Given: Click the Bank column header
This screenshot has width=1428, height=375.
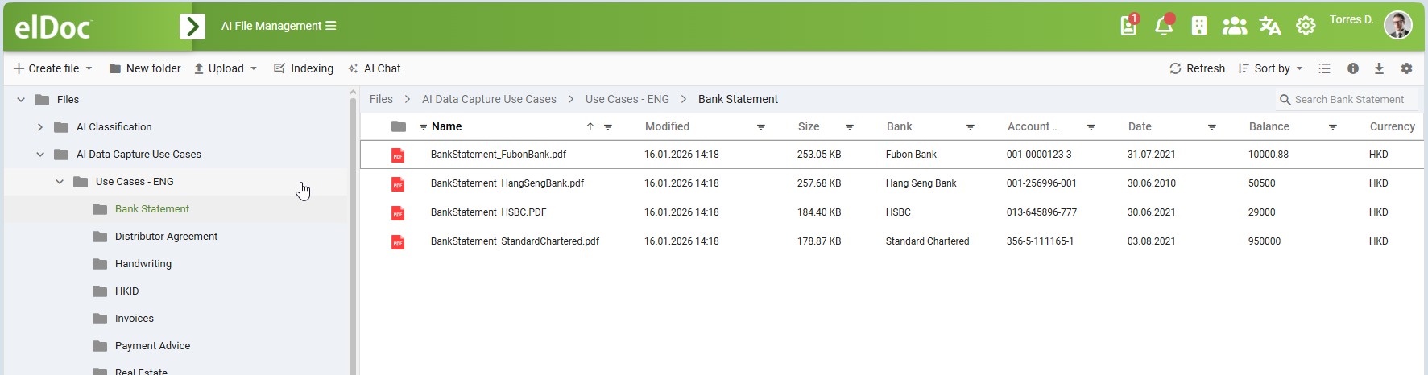Looking at the screenshot, I should [x=899, y=126].
